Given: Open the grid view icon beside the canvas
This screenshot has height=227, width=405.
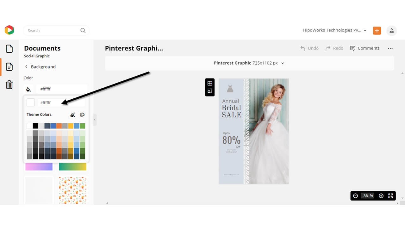Looking at the screenshot, I should click(210, 83).
